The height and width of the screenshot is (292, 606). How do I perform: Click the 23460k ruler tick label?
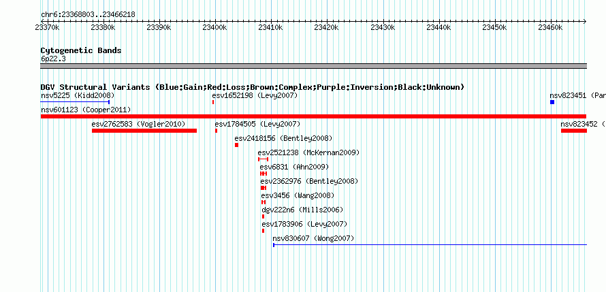pos(550,28)
